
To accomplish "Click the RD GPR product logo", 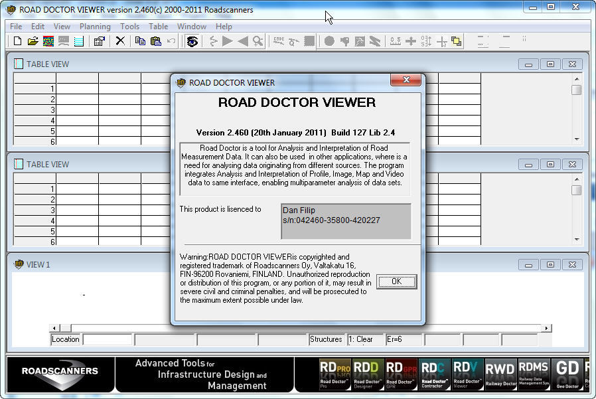I will [x=401, y=374].
